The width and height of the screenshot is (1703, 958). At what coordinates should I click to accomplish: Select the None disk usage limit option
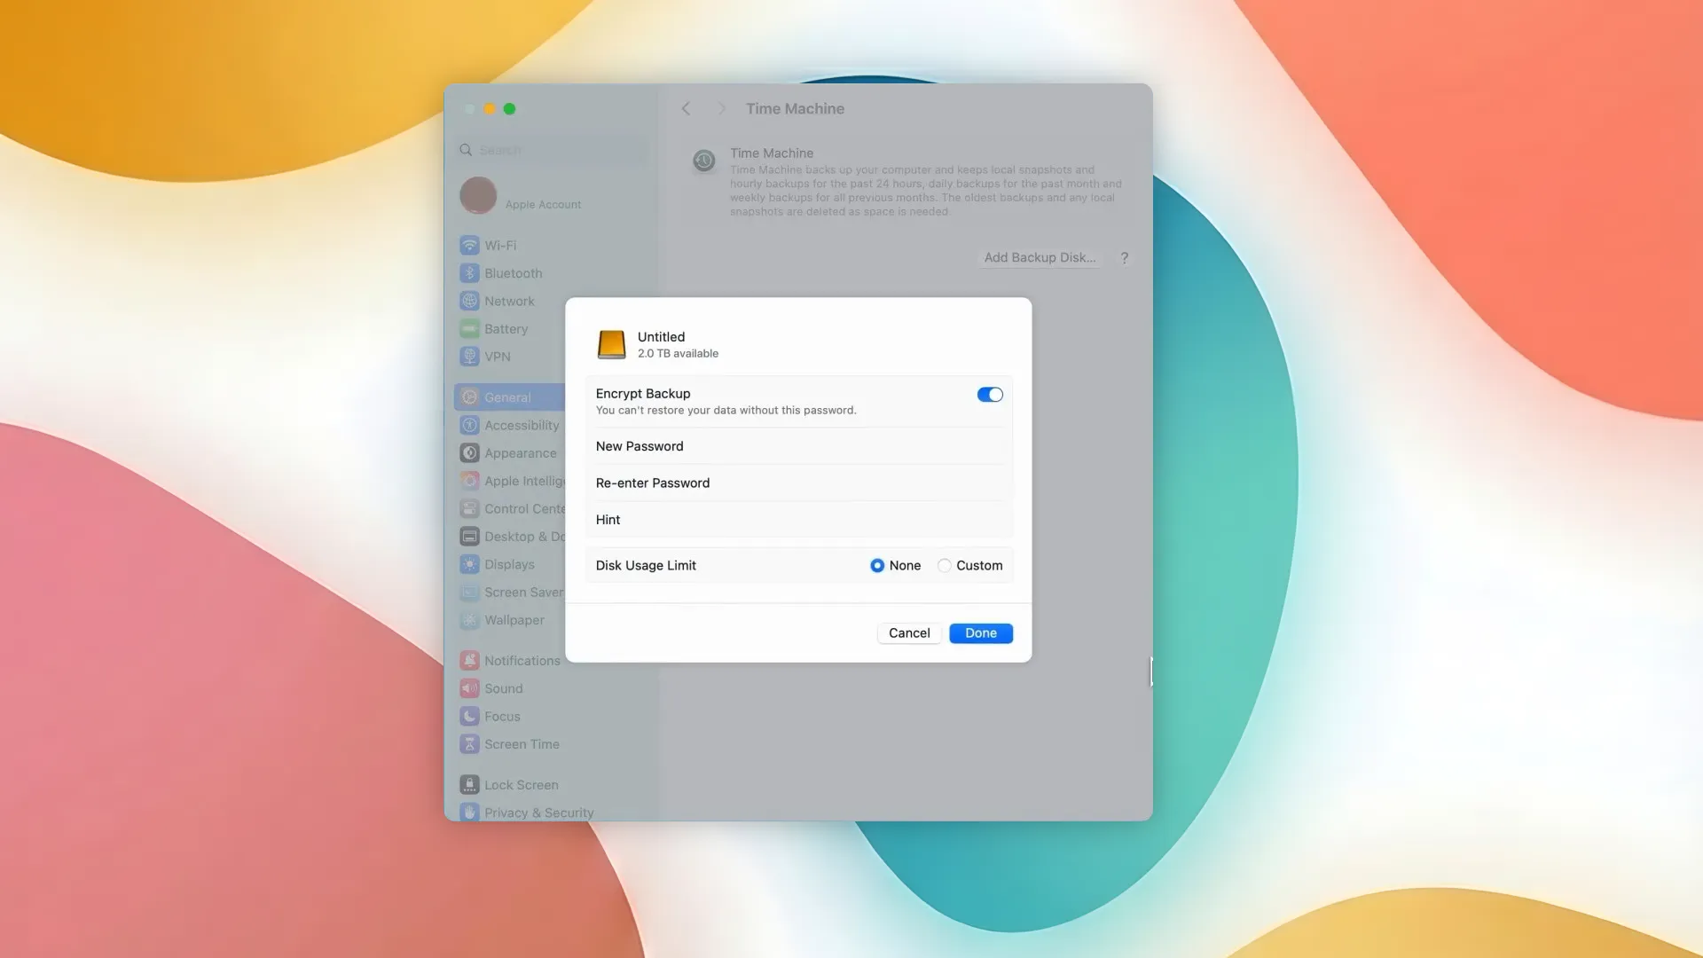tap(877, 565)
